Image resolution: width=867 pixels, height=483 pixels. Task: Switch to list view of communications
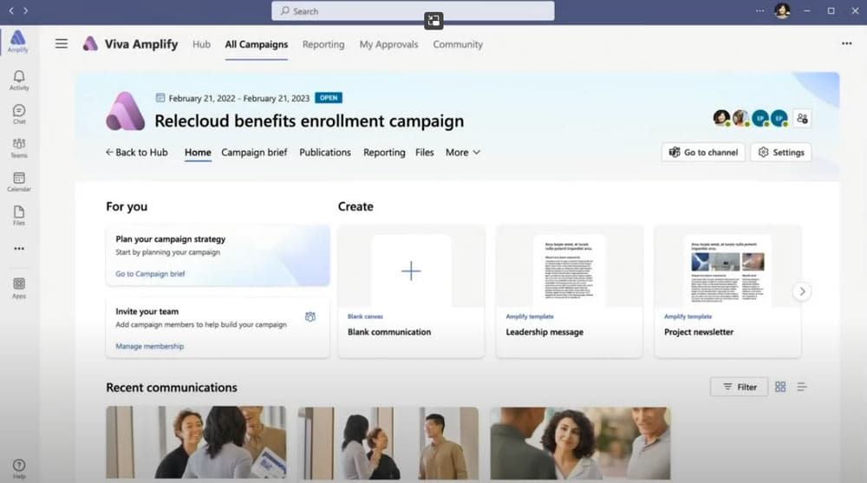point(802,387)
